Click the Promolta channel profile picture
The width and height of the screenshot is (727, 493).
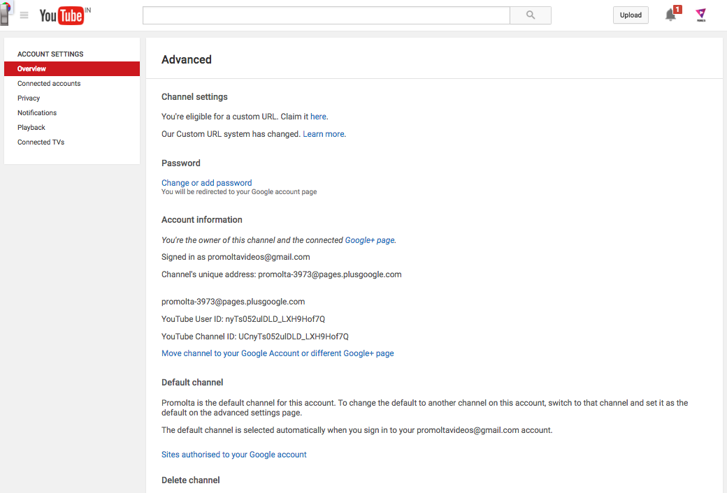(x=700, y=15)
